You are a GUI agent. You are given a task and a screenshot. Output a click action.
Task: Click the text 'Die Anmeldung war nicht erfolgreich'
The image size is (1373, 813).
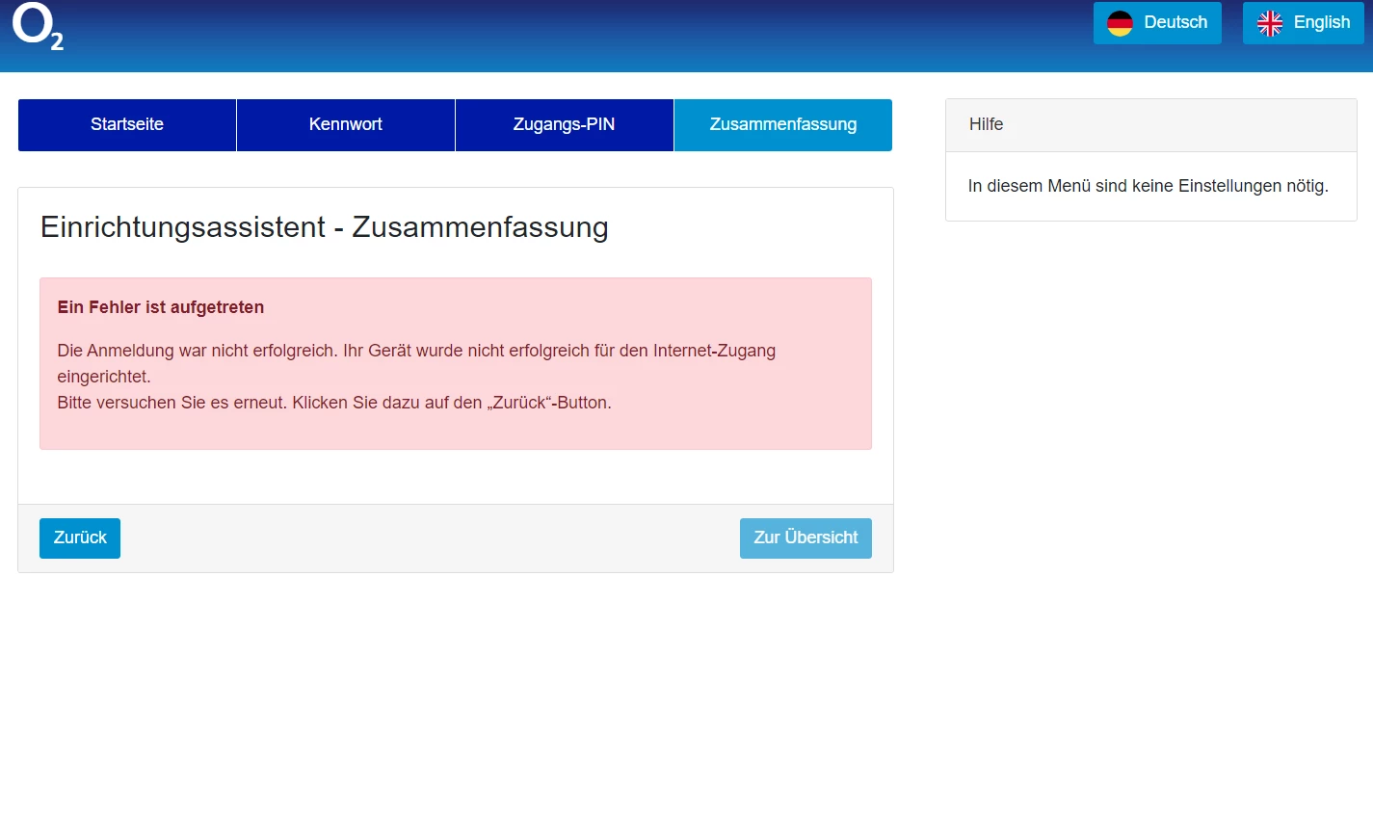pyautogui.click(x=198, y=351)
